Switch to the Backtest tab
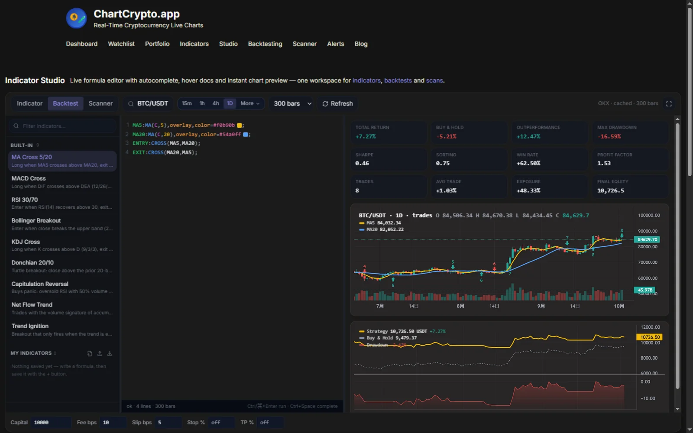Screen dimensions: 693x433 [x=65, y=103]
